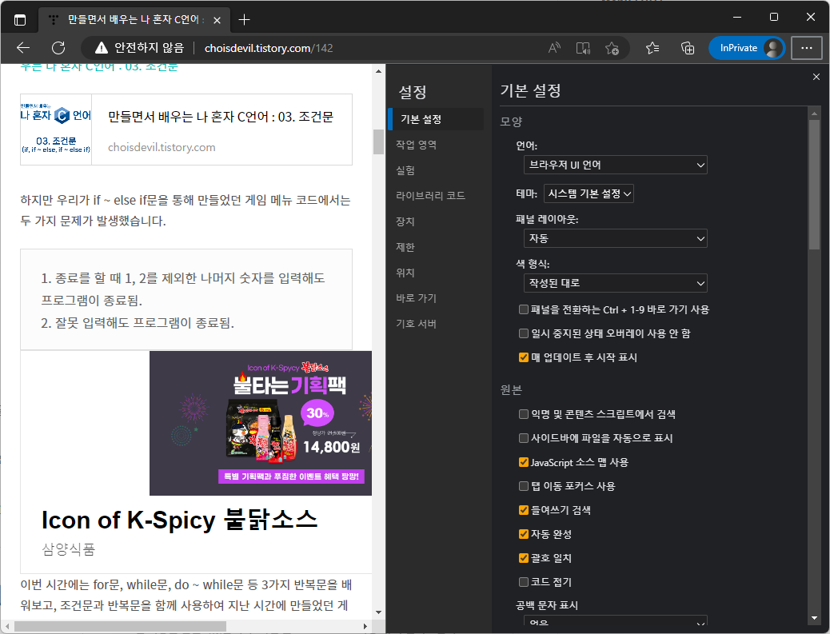Click the address bar URL choisdevil.tistory.com/142
Screen dimensions: 830x634
coord(269,48)
